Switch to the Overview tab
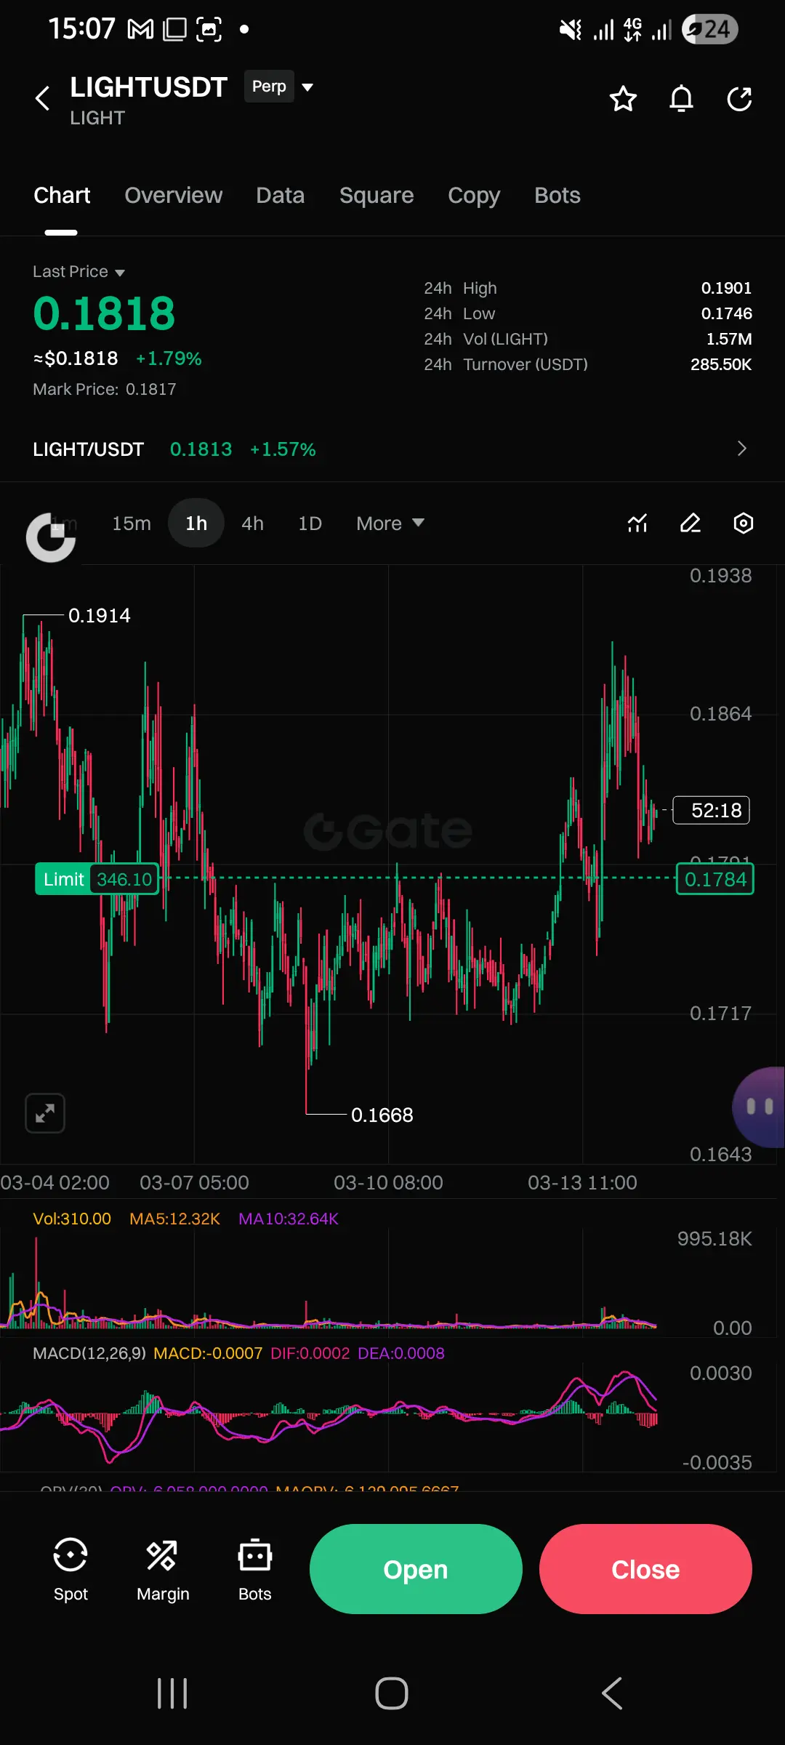 point(174,196)
